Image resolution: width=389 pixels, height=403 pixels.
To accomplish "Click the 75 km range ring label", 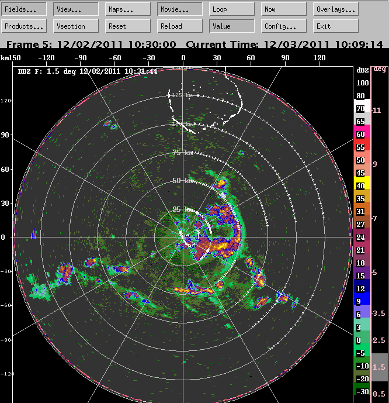I will point(183,153).
